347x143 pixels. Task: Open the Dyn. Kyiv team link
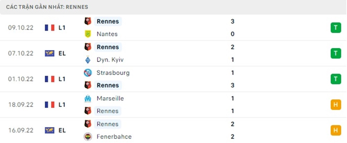pos(110,60)
